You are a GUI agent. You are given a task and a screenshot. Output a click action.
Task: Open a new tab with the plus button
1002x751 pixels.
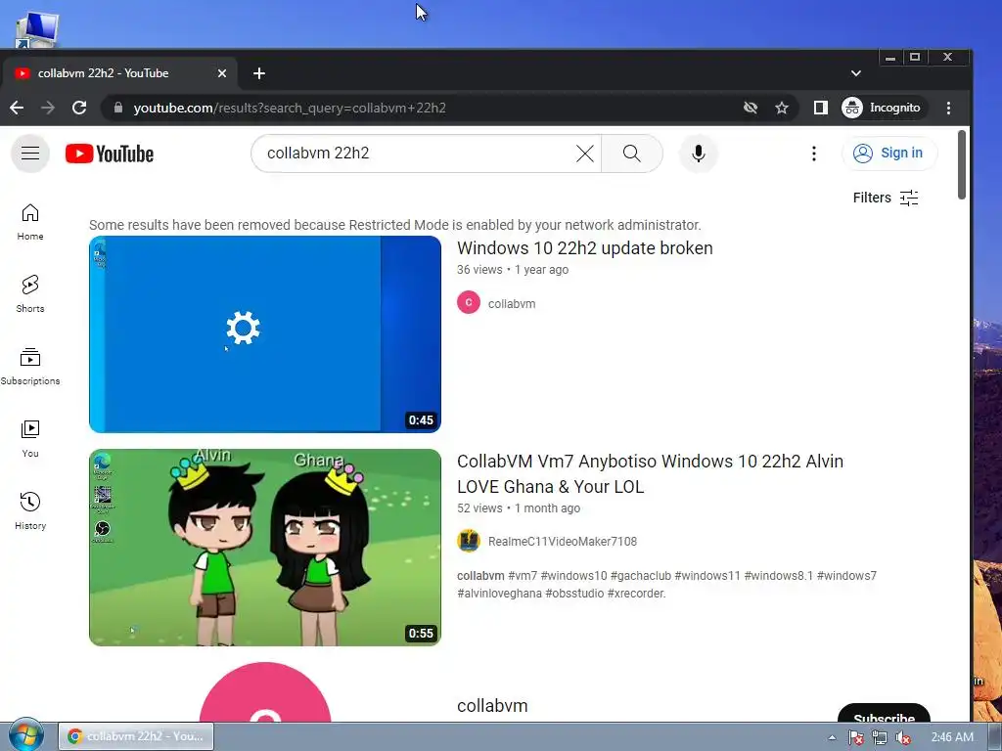point(258,73)
